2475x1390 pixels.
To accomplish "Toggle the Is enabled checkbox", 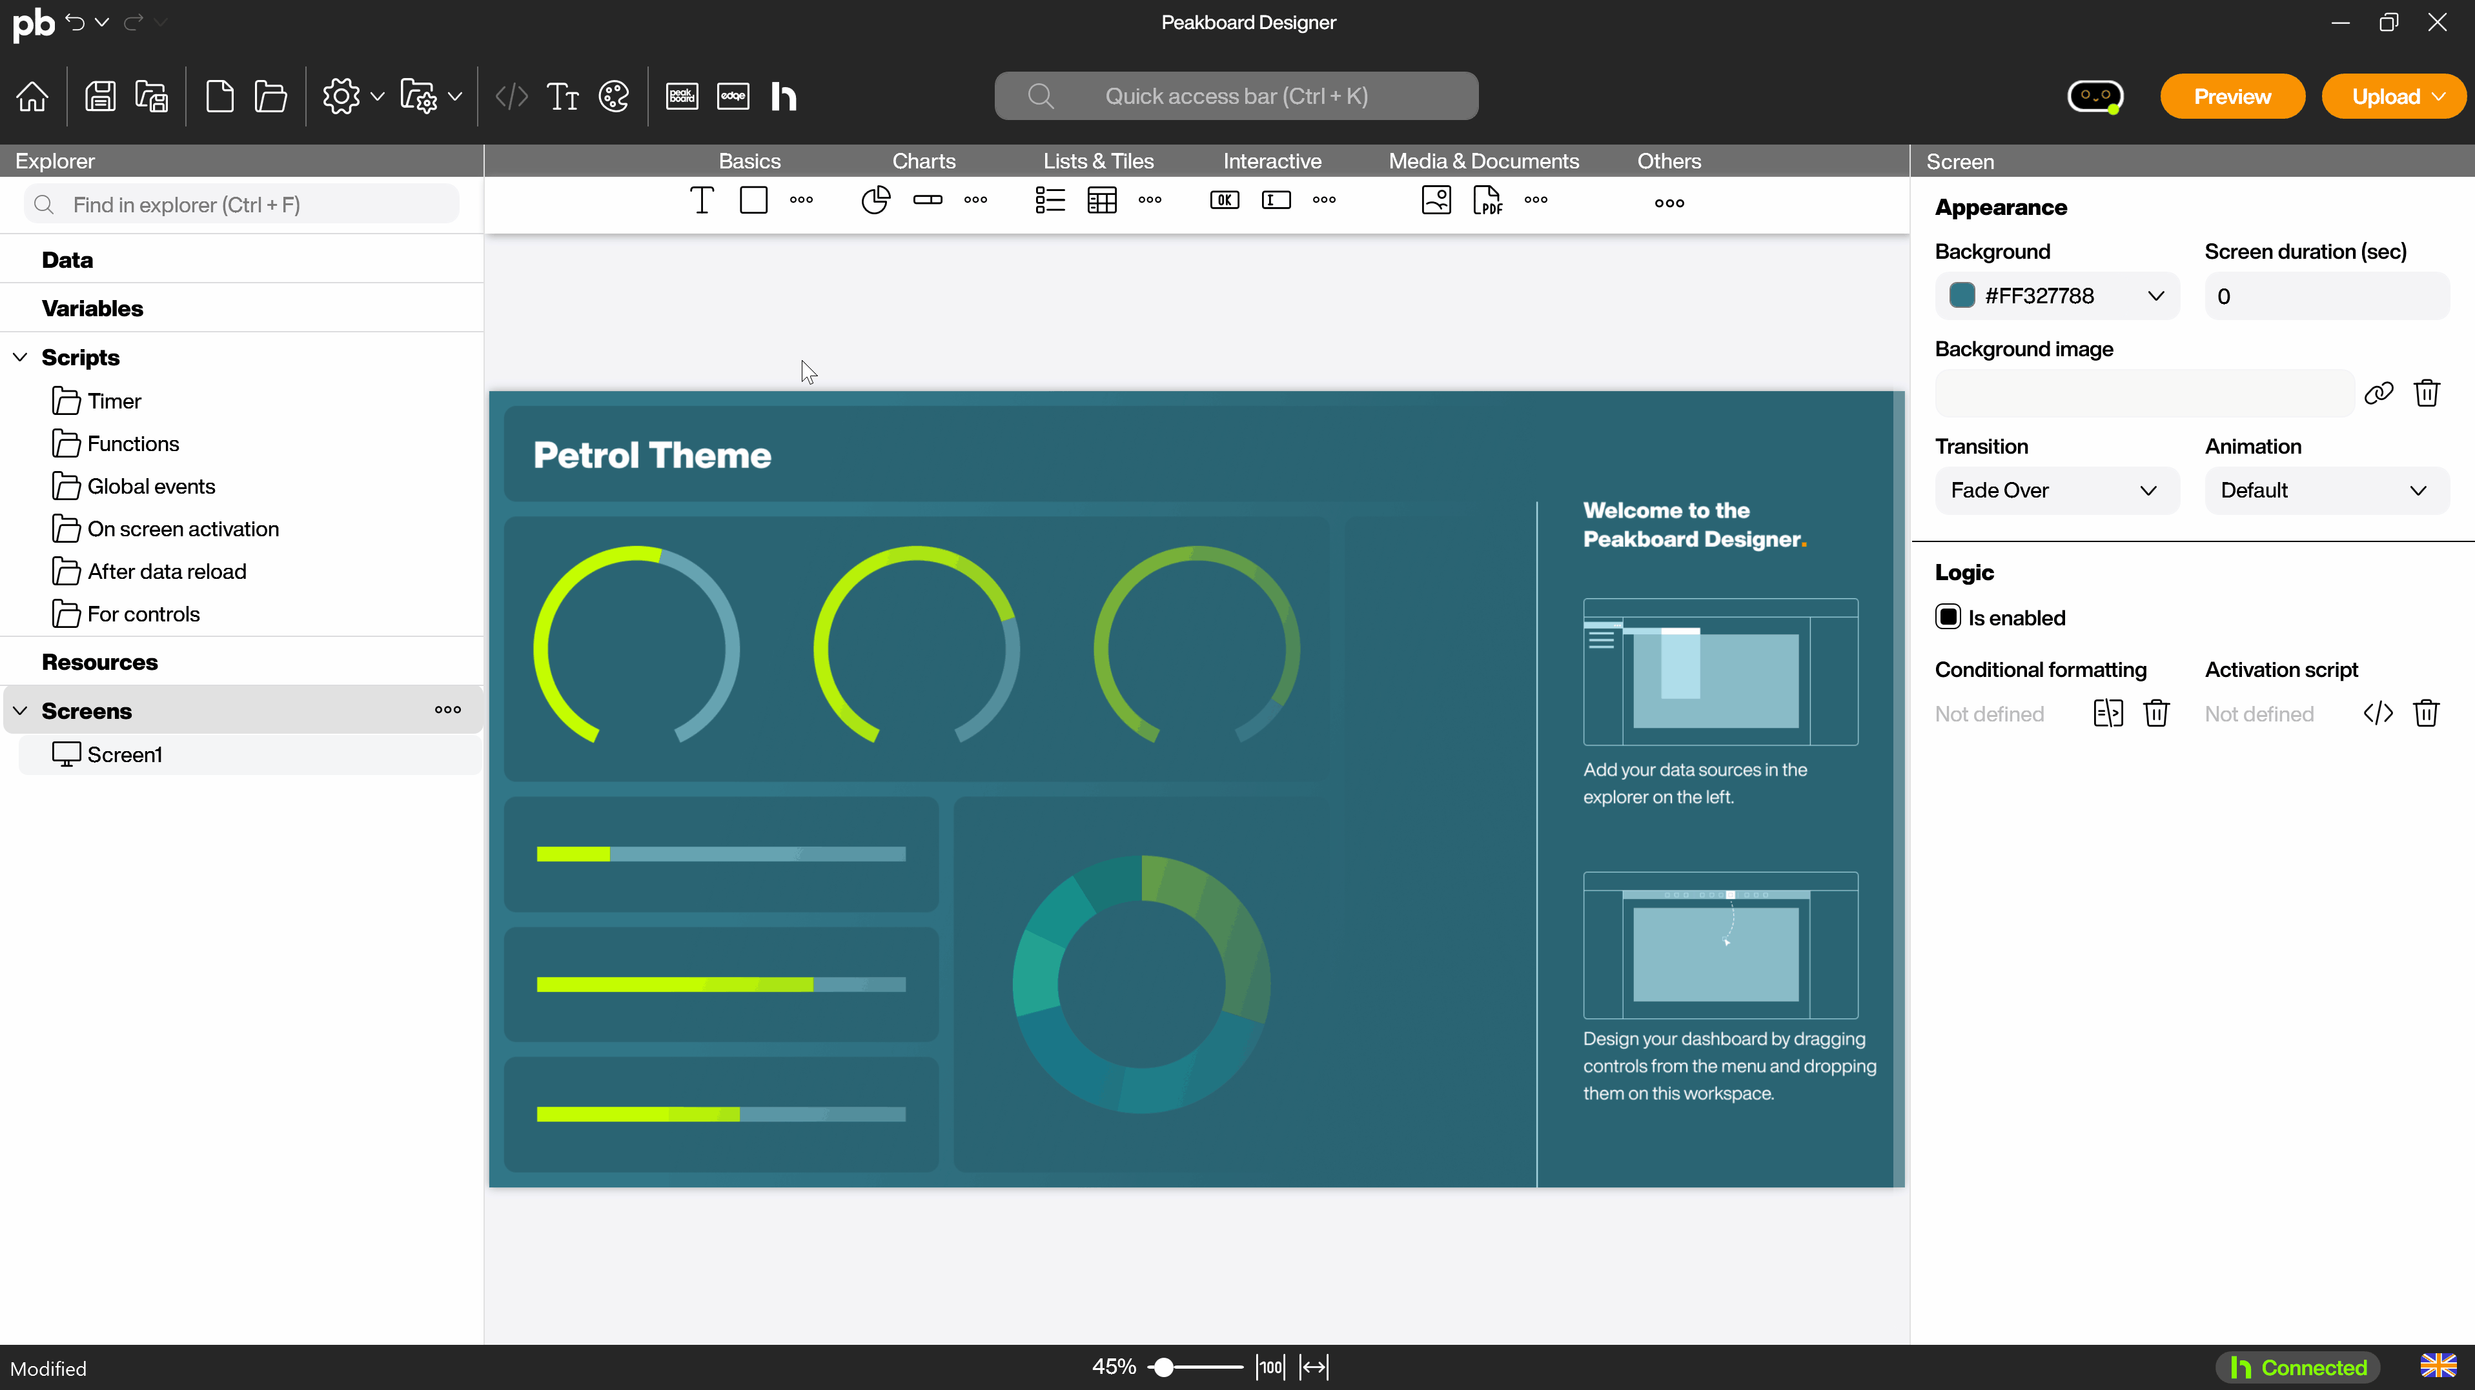I will [x=1948, y=617].
